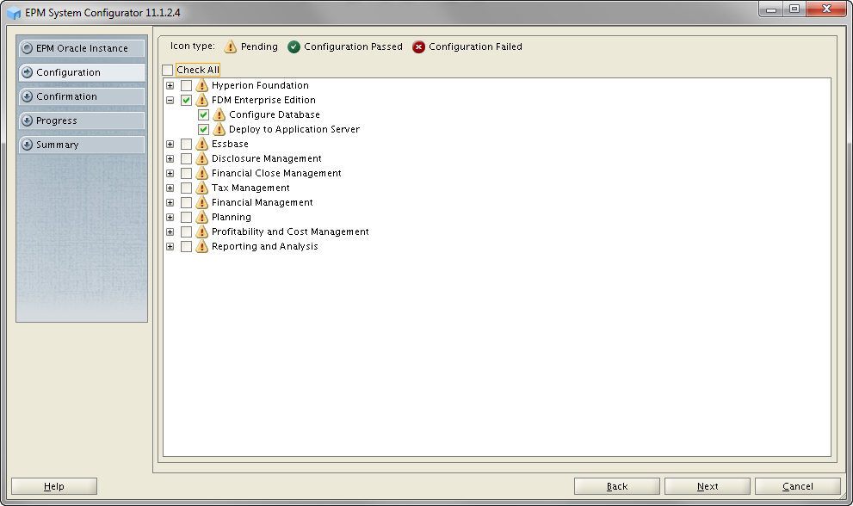The image size is (853, 506).
Task: Expand the Reporting and Analysis node
Action: (x=170, y=247)
